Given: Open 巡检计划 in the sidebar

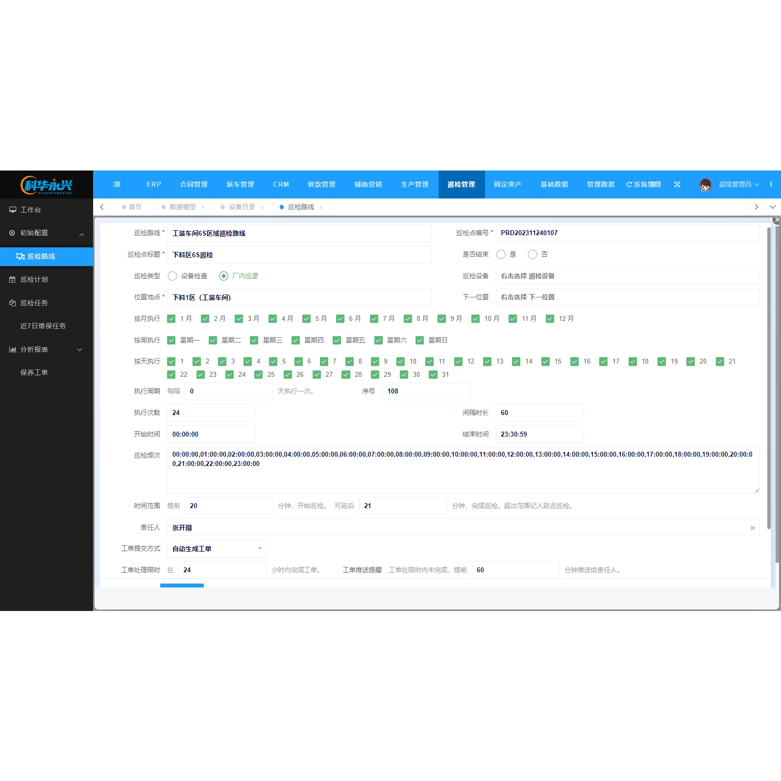Looking at the screenshot, I should (x=34, y=279).
